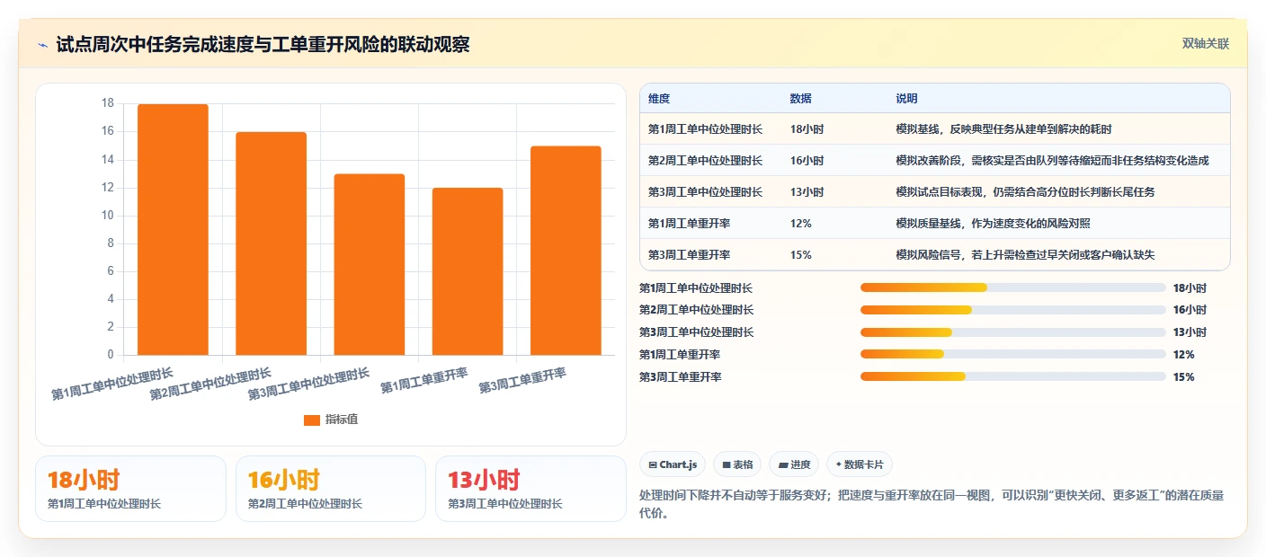Viewport: 1266px width, 557px height.
Task: Click the chart bar for 第2周工单中位处理时长
Action: (x=271, y=243)
